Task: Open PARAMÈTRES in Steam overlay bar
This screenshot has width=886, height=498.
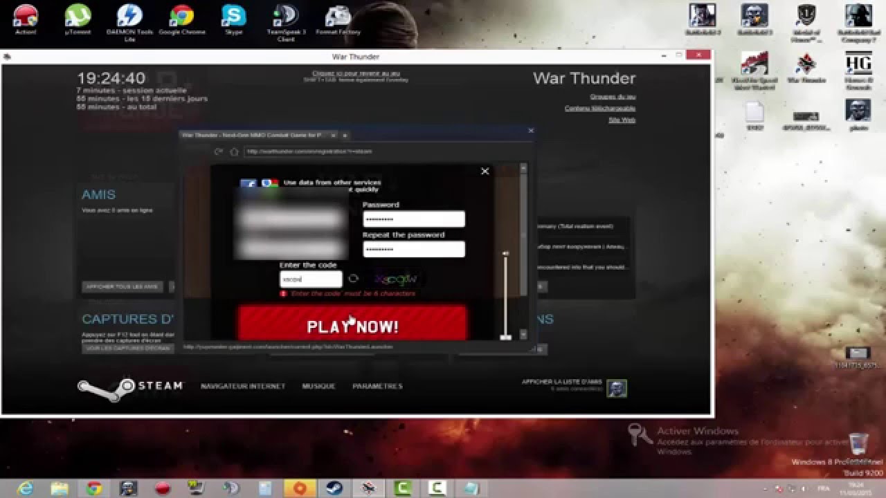Action: click(x=377, y=386)
